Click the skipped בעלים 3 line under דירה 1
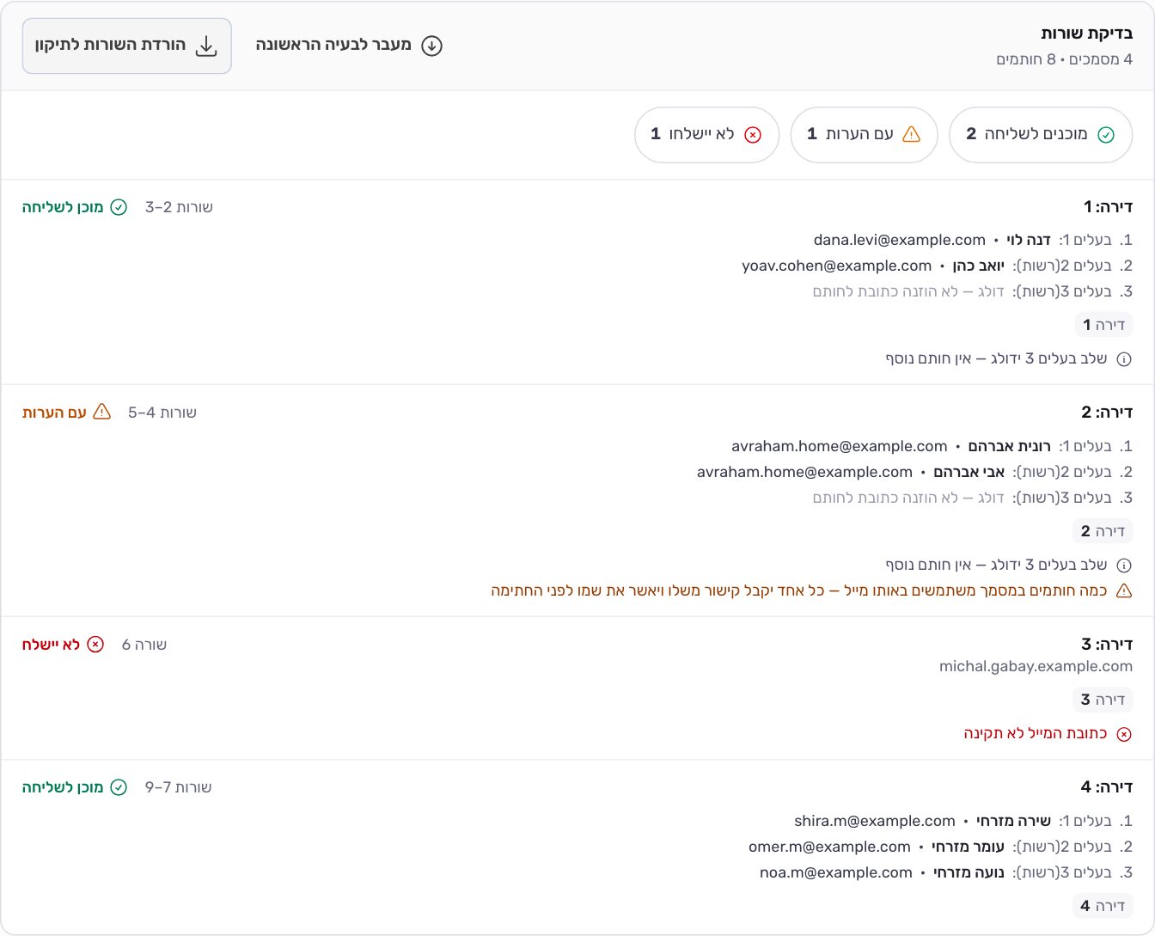This screenshot has height=936, width=1155. coord(973,291)
